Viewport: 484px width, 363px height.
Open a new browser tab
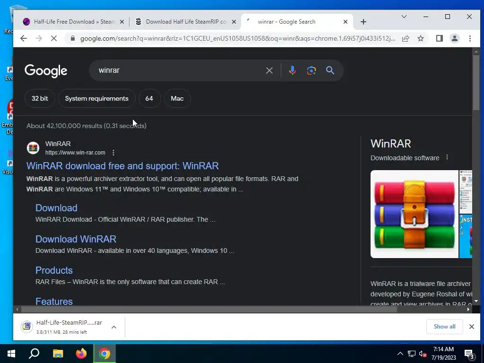click(x=363, y=22)
